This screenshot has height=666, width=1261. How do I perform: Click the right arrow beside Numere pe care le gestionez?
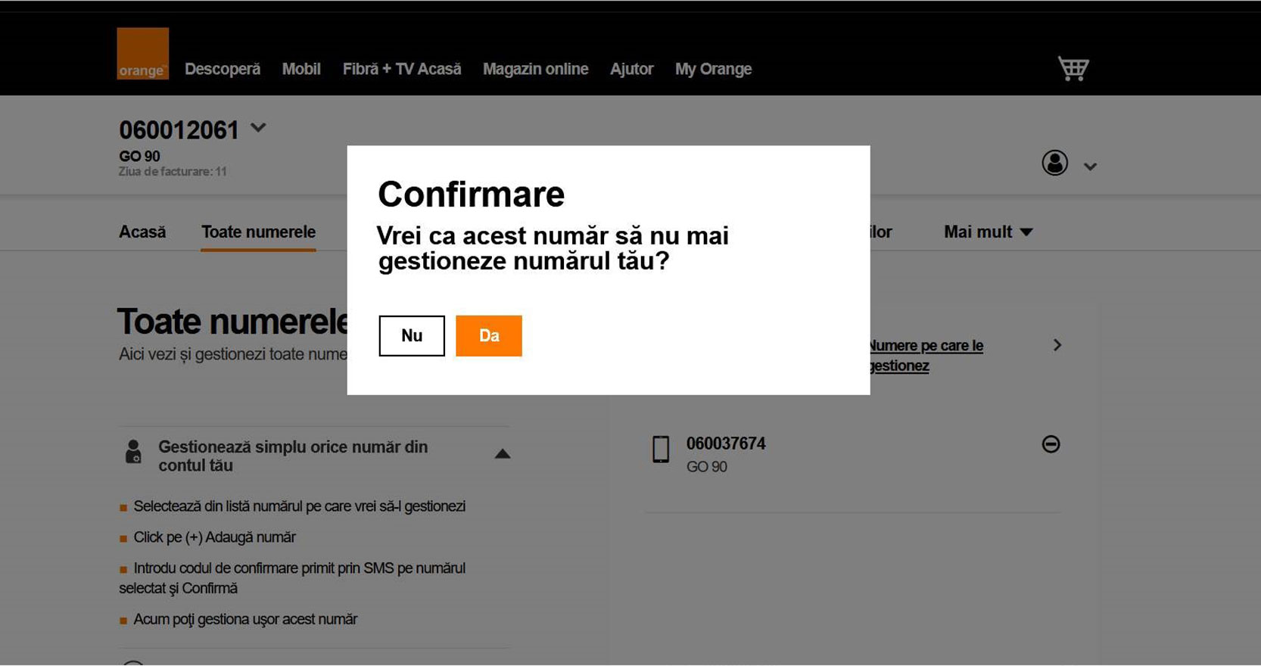[1057, 345]
